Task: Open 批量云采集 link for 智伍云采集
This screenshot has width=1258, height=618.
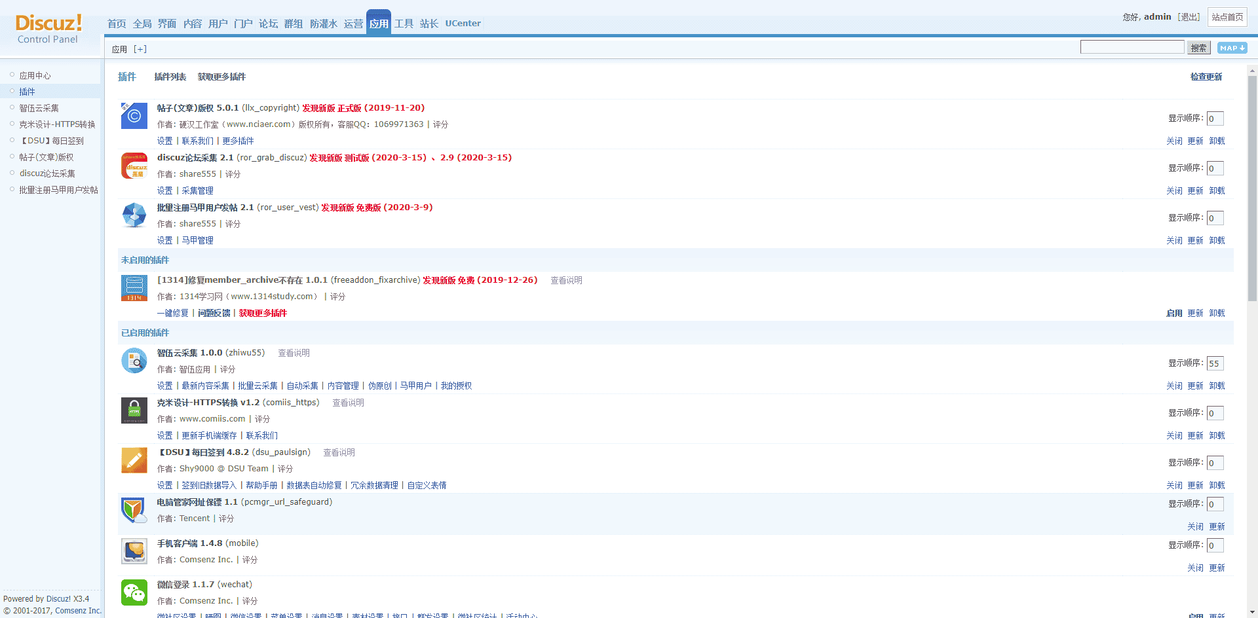Action: [x=257, y=386]
